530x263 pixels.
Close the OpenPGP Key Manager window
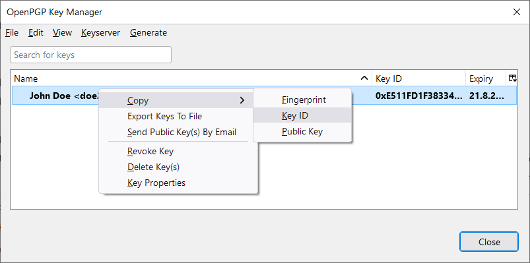(517, 12)
